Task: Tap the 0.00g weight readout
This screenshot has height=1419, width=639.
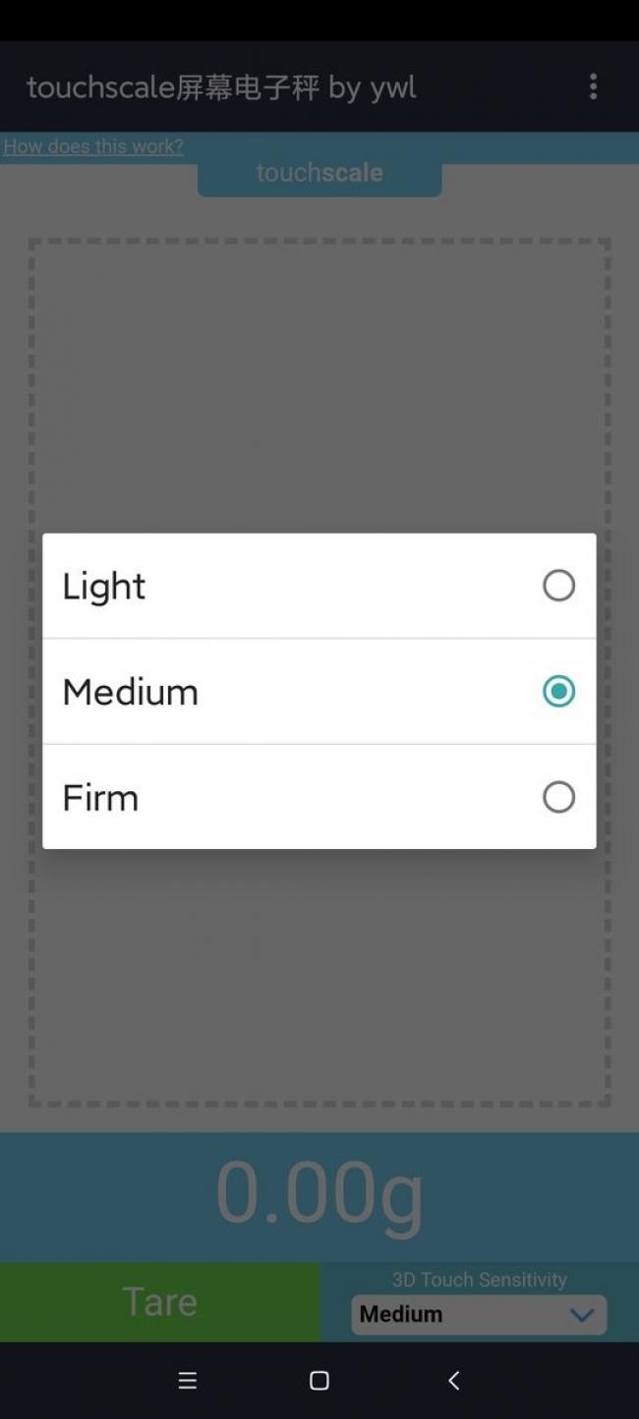Action: pyautogui.click(x=319, y=1193)
